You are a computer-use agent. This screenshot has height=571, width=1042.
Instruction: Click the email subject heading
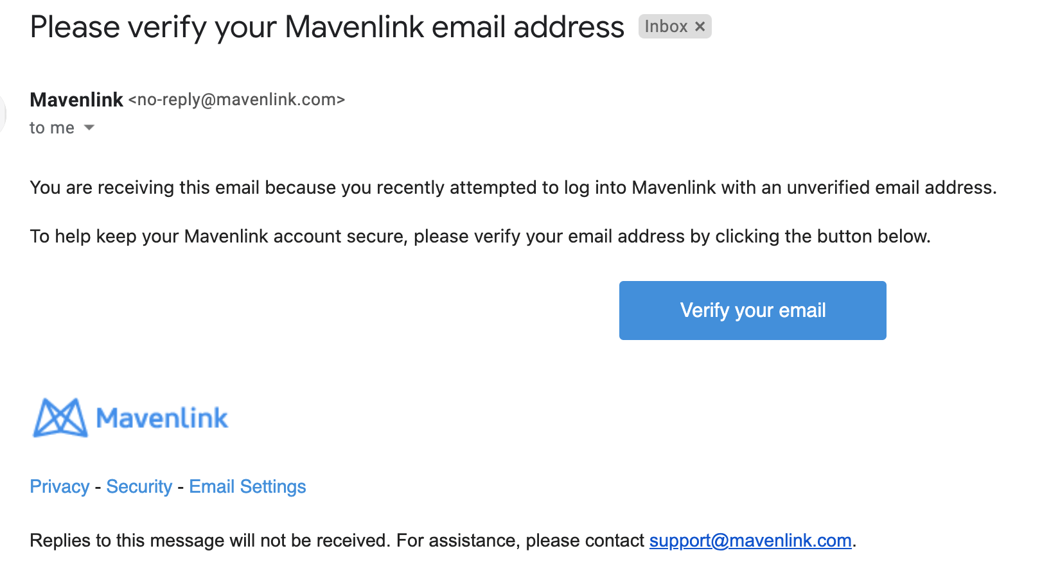pyautogui.click(x=327, y=28)
